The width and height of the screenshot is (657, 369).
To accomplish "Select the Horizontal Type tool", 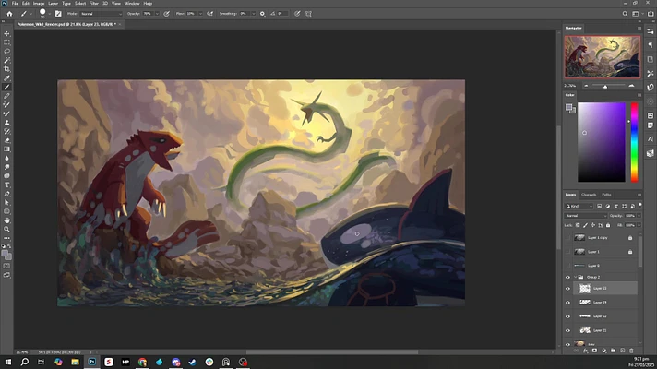I will (6, 184).
